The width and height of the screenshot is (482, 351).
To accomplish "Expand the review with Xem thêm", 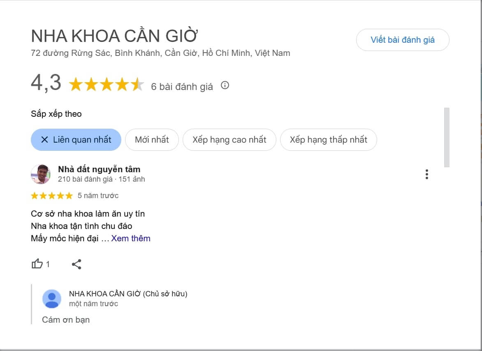I will pyautogui.click(x=130, y=238).
